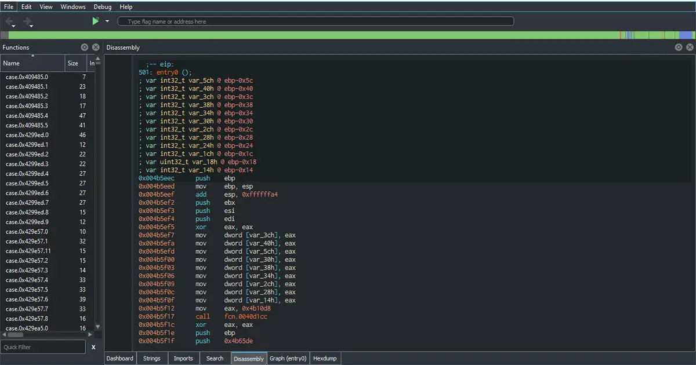Viewport: 696px width, 365px height.
Task: Click the forward navigation arrow
Action: pyautogui.click(x=27, y=21)
